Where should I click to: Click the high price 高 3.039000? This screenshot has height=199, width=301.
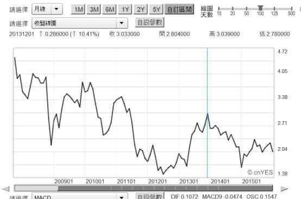click(x=224, y=34)
